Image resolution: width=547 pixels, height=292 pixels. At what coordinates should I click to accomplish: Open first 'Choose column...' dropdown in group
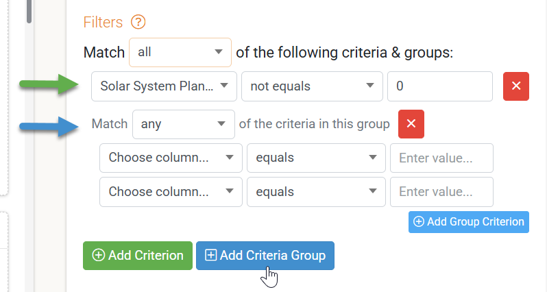coord(171,158)
